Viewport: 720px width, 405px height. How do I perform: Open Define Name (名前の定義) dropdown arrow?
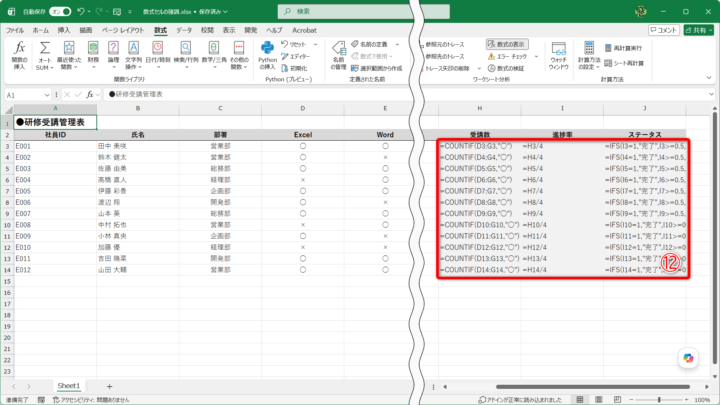397,44
